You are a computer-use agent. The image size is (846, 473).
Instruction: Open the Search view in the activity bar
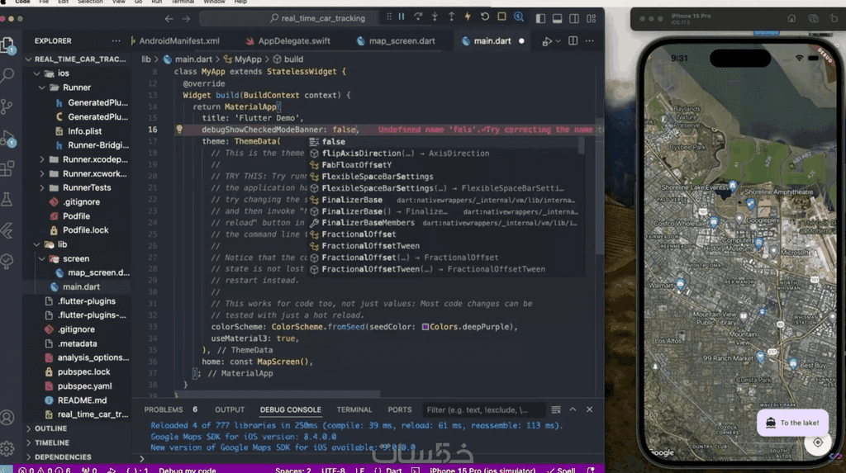[x=8, y=76]
